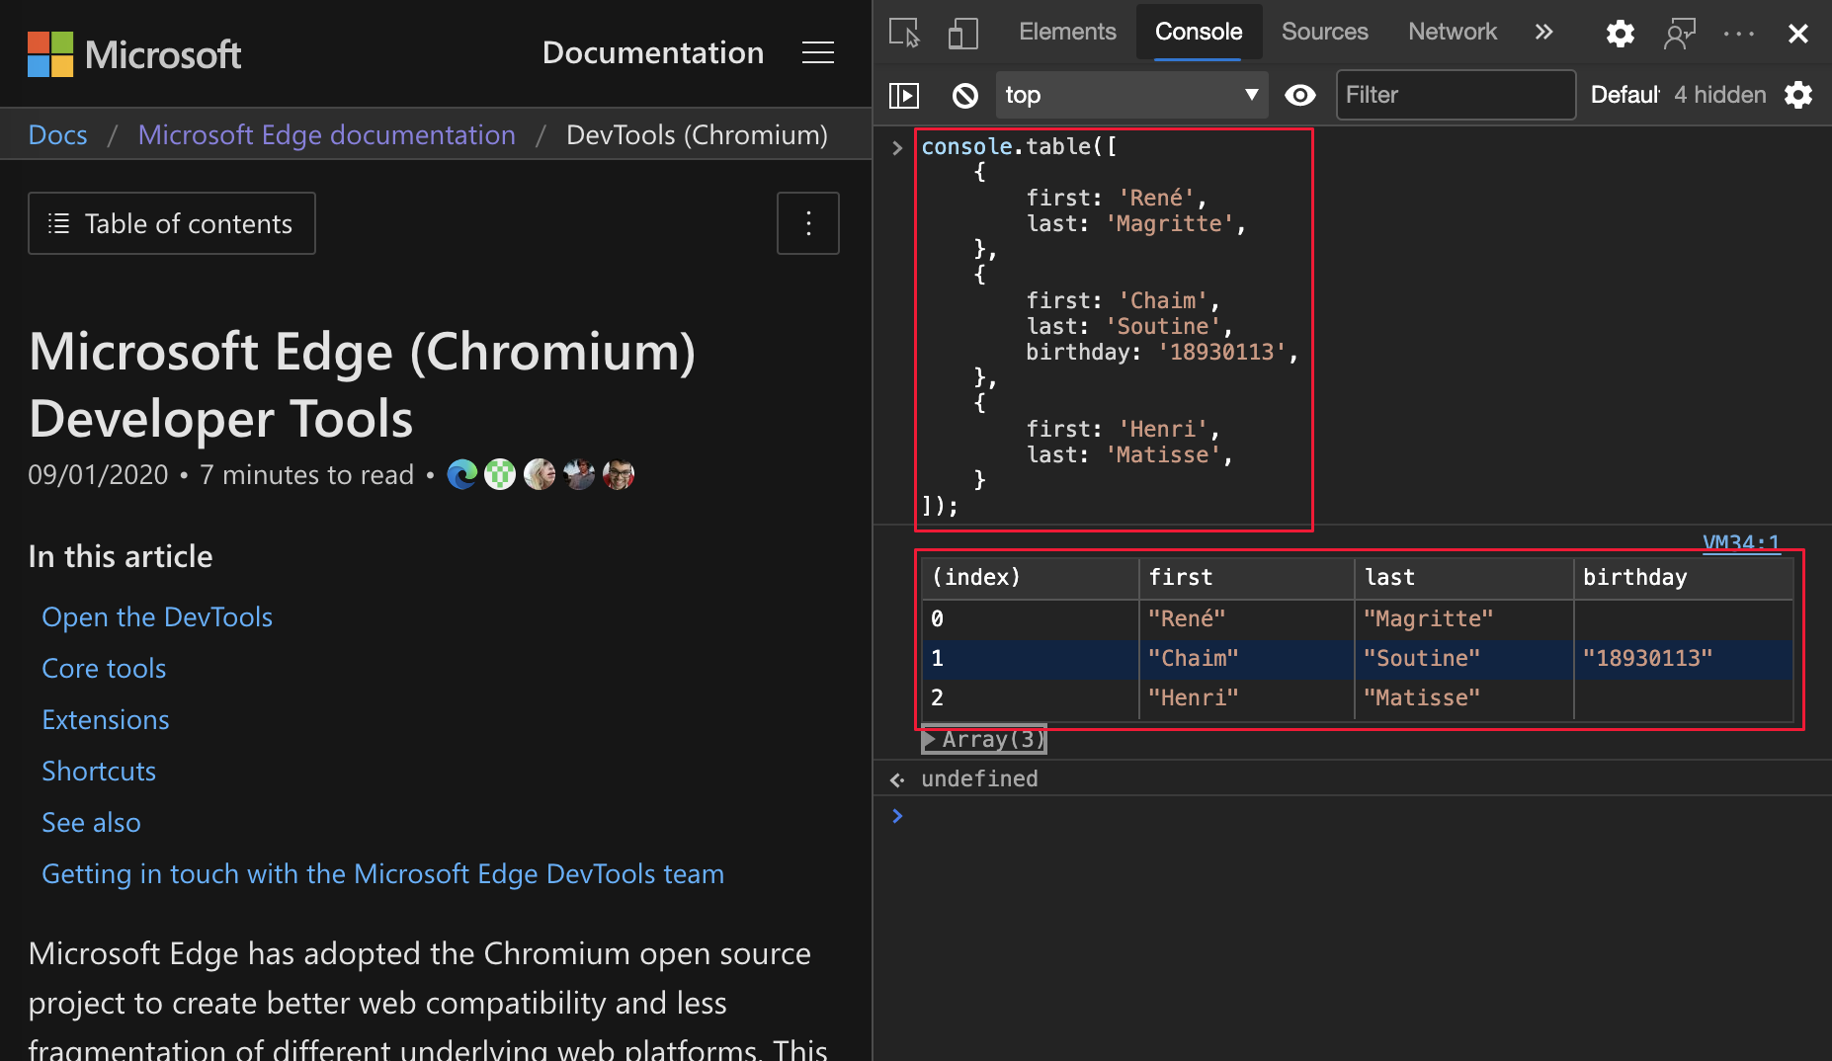The width and height of the screenshot is (1832, 1061).
Task: Open DevTools settings with the gear icon
Action: point(1620,33)
